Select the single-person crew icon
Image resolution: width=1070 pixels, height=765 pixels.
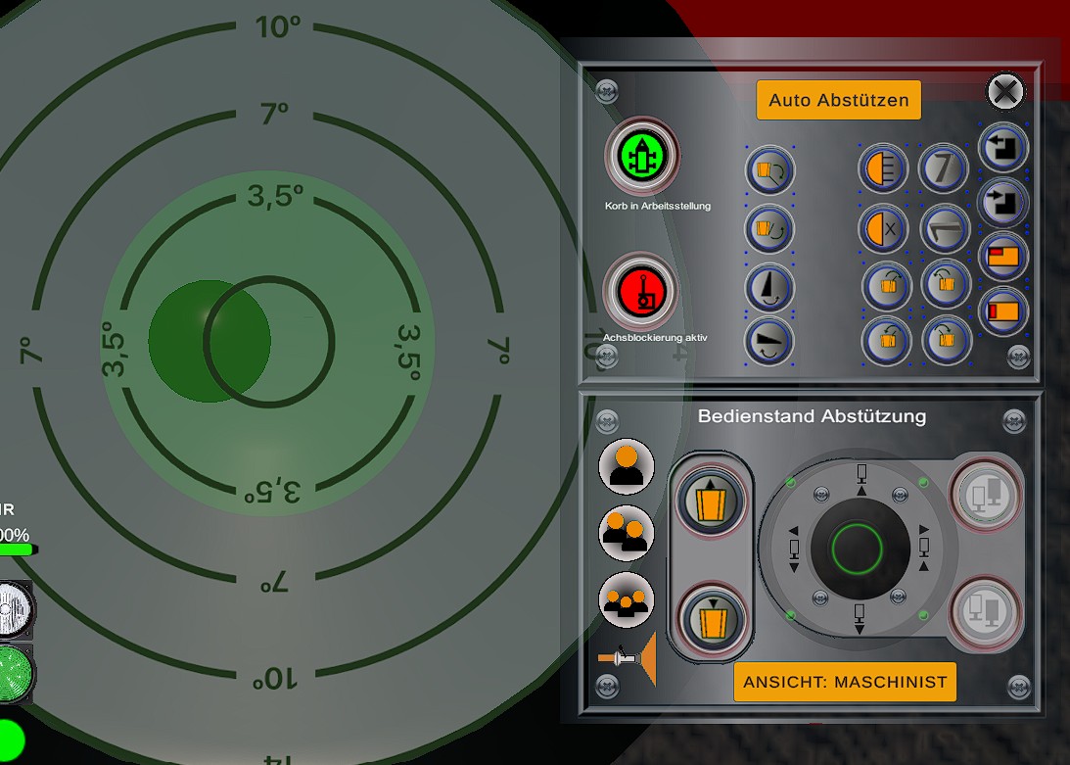[x=627, y=466]
